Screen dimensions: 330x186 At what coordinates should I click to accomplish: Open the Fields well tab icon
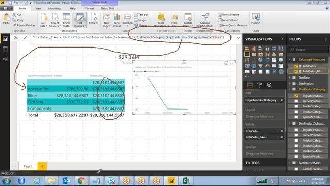click(x=250, y=85)
